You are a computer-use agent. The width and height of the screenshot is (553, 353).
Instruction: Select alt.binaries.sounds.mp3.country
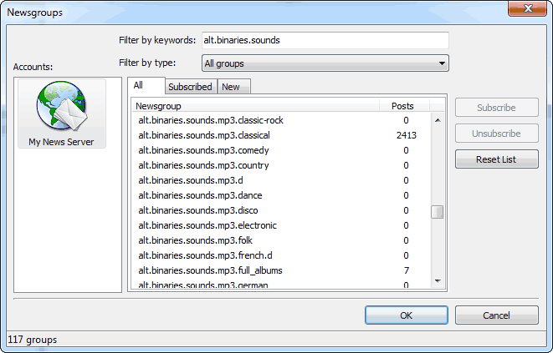pos(281,165)
